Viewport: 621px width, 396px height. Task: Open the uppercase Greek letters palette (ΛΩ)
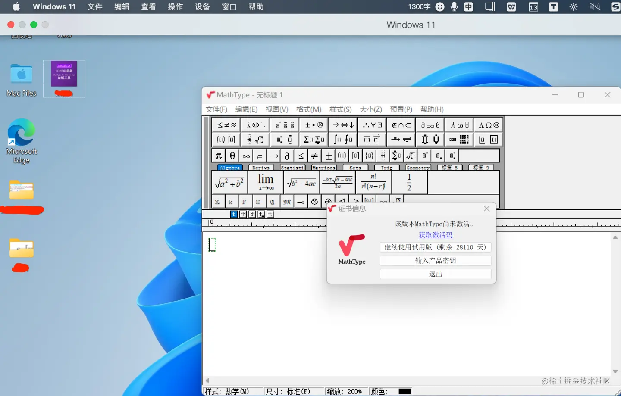click(x=489, y=125)
